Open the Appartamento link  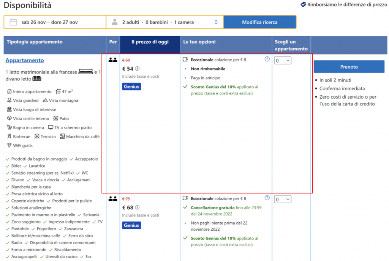[x=25, y=60]
